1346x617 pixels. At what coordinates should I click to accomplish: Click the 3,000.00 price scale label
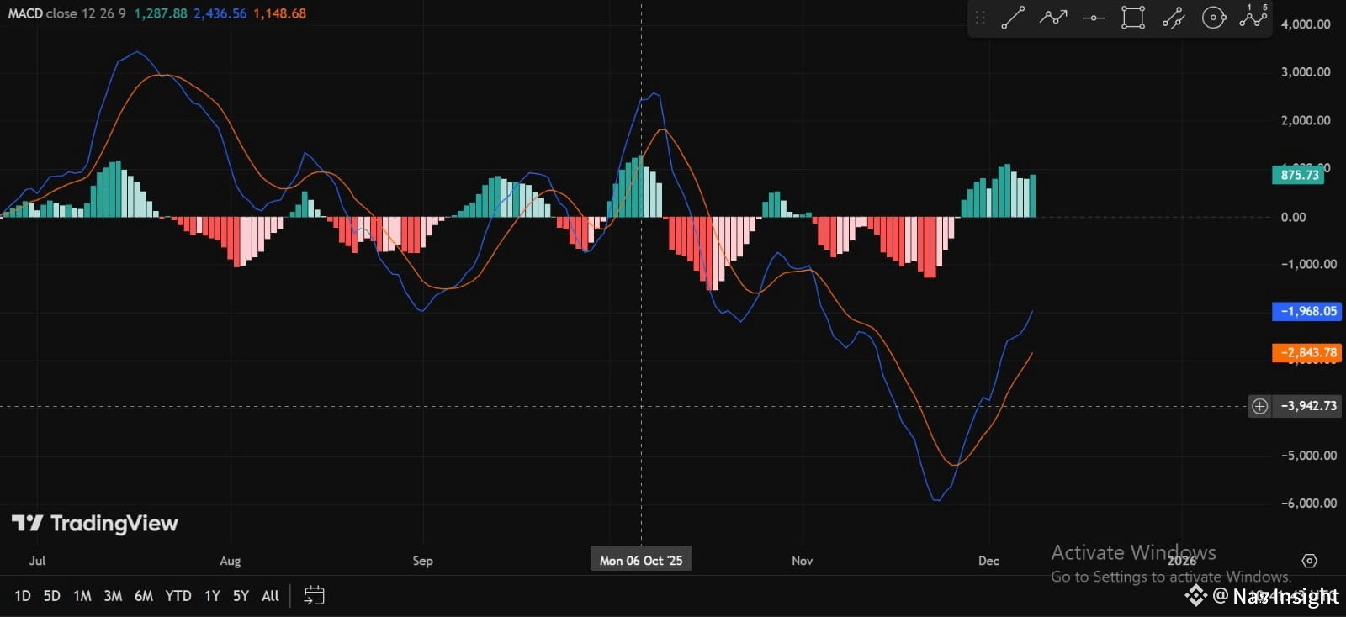[1306, 72]
